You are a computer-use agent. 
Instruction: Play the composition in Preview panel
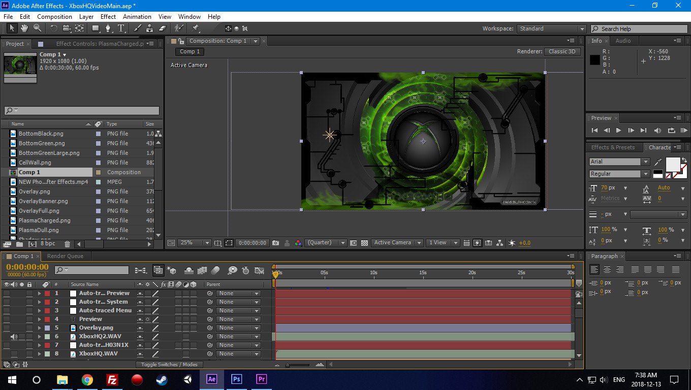click(x=618, y=131)
